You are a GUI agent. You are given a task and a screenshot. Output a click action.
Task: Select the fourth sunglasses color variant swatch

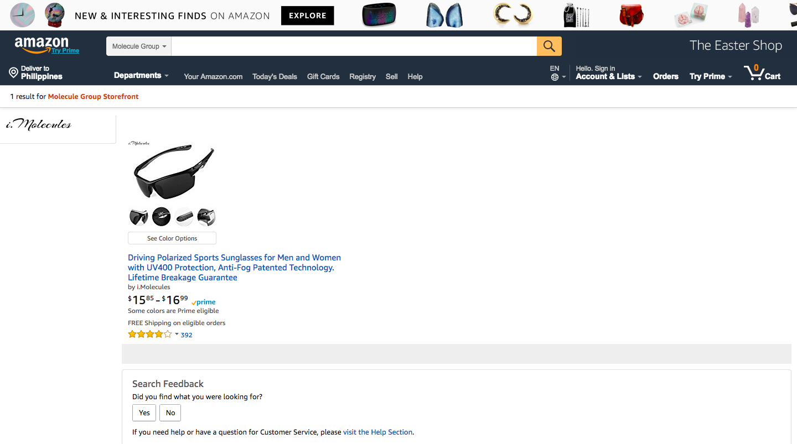pos(206,217)
